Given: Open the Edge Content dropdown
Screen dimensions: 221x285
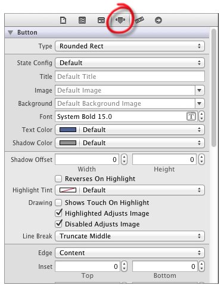Looking at the screenshot, I should pos(130,253).
